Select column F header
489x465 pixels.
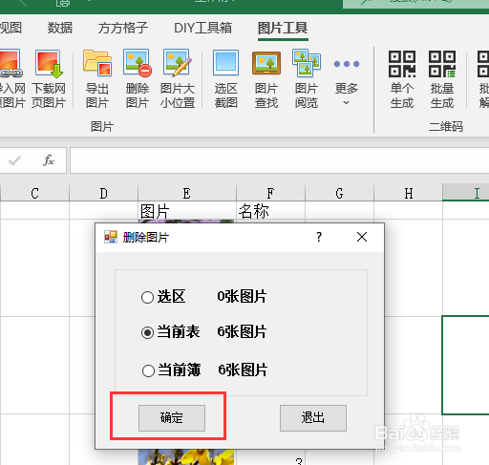coord(270,193)
